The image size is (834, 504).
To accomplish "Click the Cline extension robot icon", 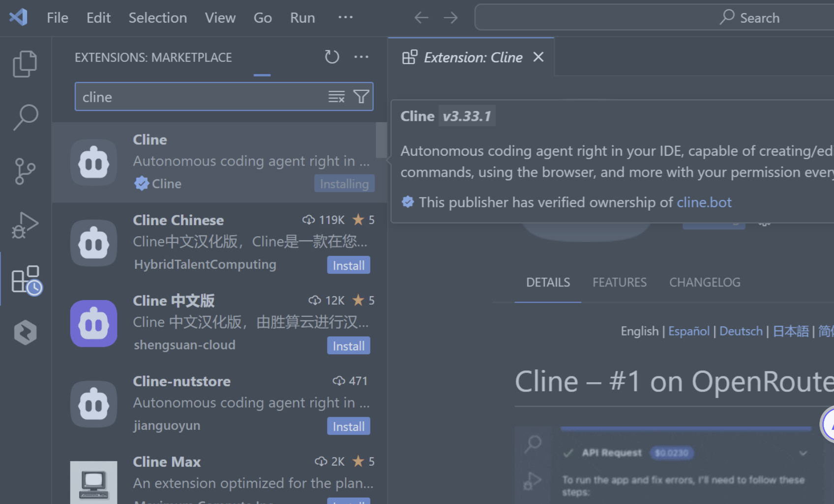I will pyautogui.click(x=93, y=163).
